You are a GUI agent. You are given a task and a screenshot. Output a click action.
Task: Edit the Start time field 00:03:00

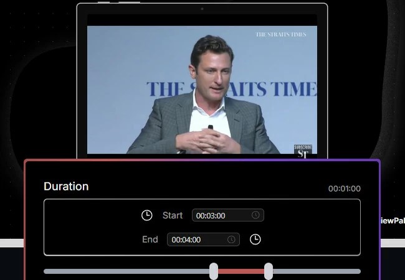pyautogui.click(x=228, y=215)
